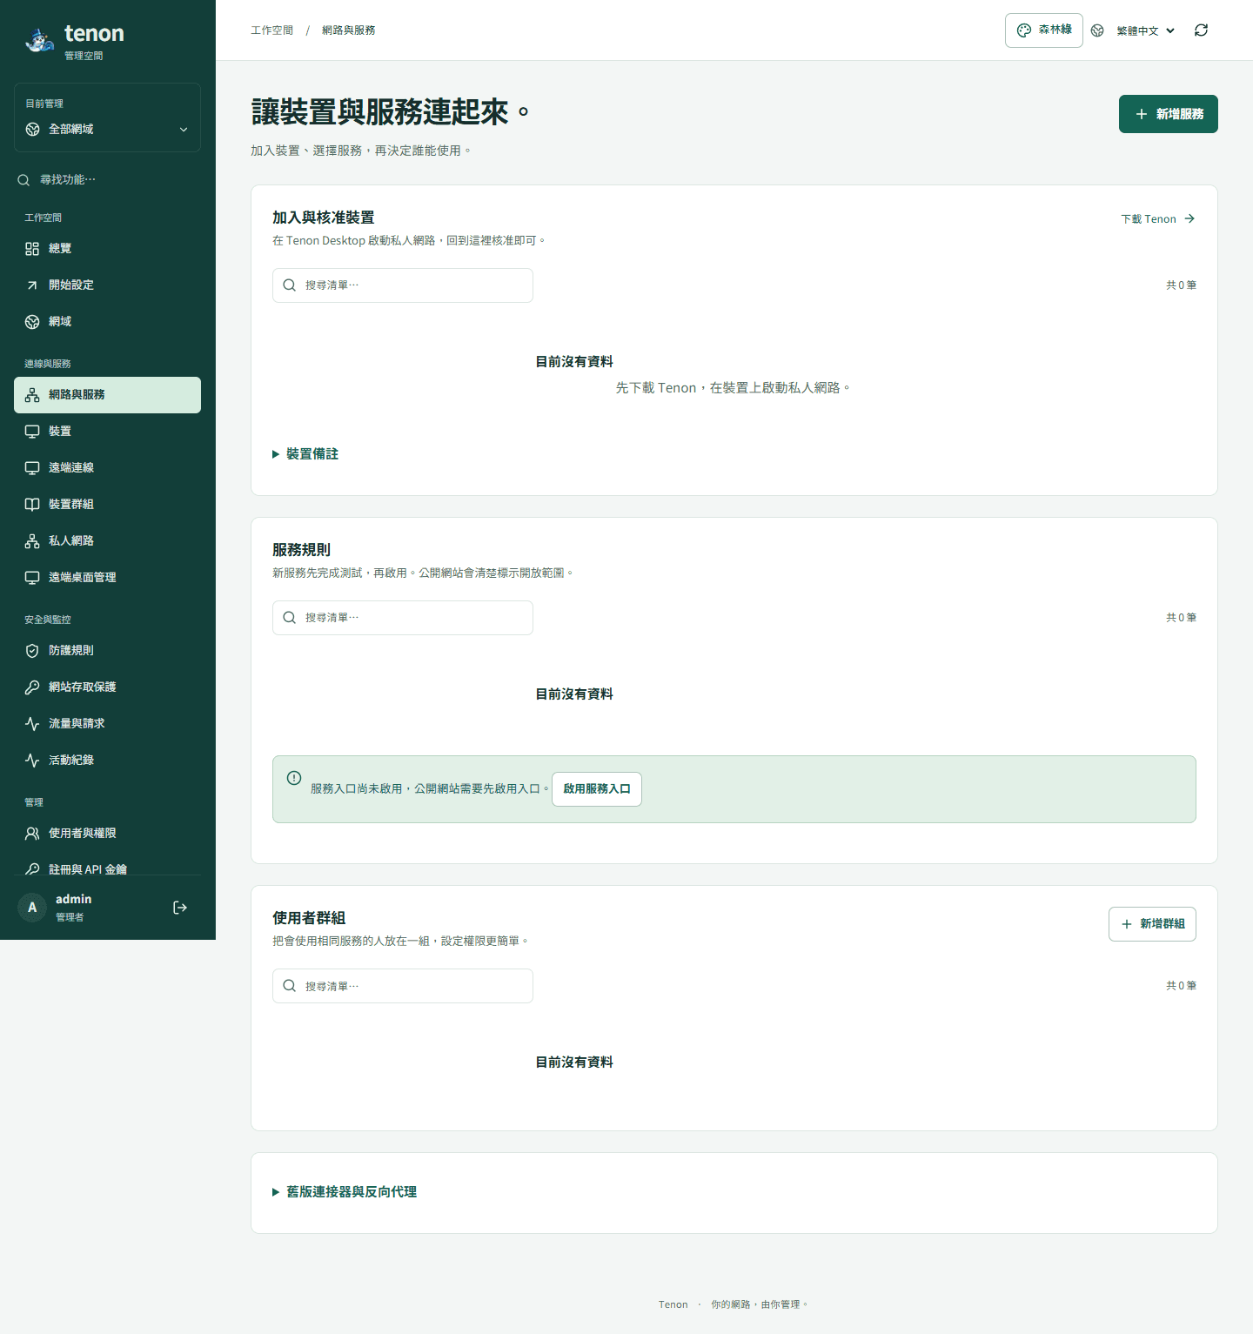Click the 新增服務 button
The width and height of the screenshot is (1253, 1334).
[x=1168, y=114]
